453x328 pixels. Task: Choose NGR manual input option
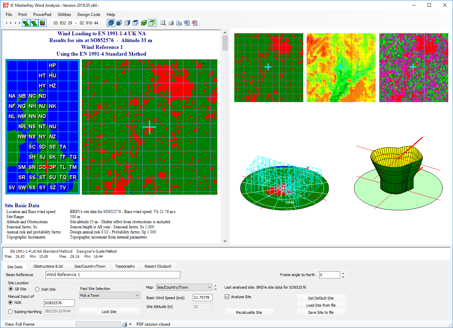point(11,303)
